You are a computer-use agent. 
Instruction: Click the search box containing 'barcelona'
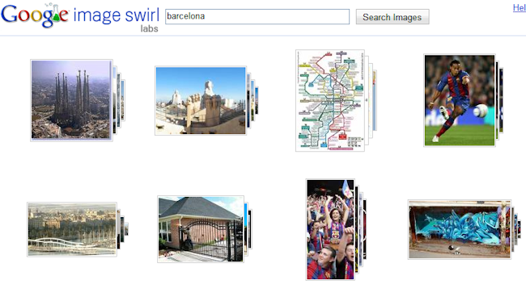tap(257, 17)
